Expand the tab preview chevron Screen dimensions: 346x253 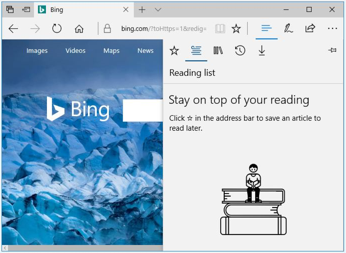point(158,9)
